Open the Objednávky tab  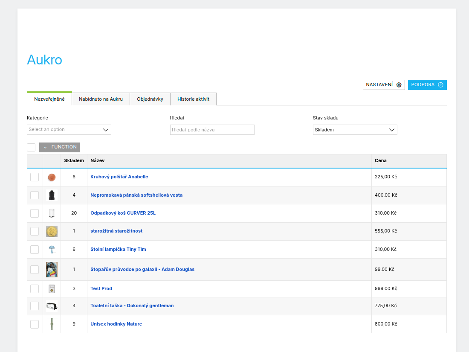point(150,99)
